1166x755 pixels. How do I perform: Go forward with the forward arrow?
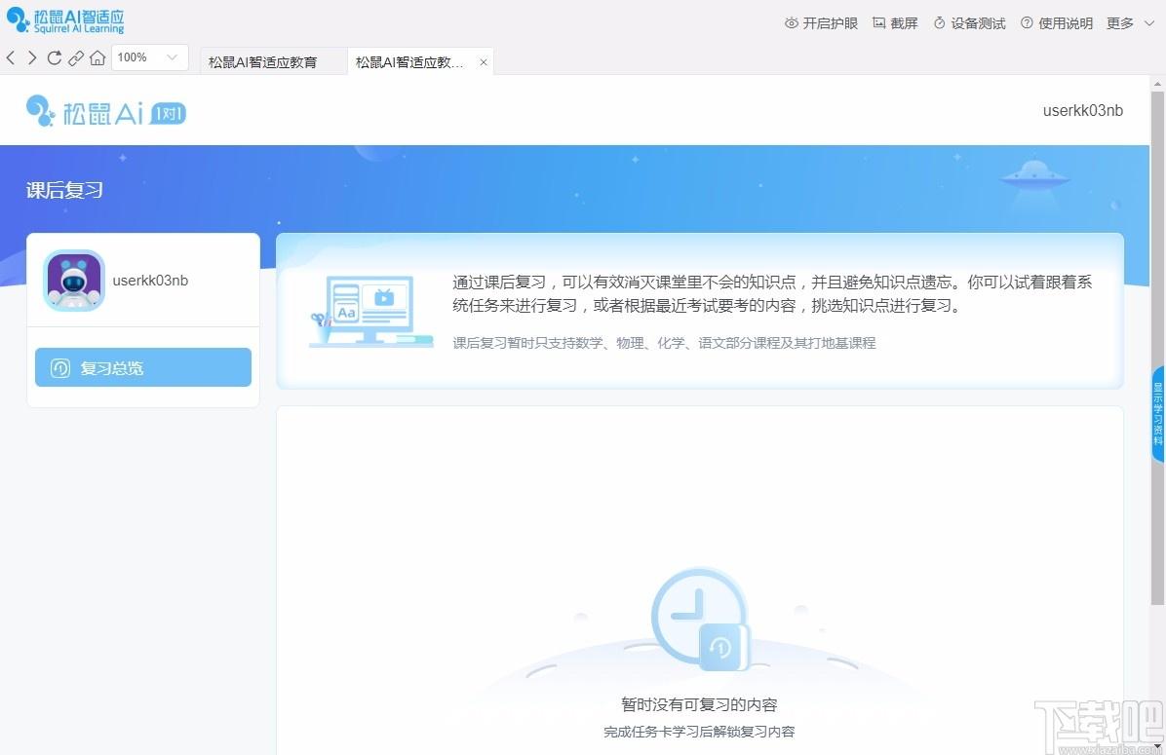pos(32,57)
